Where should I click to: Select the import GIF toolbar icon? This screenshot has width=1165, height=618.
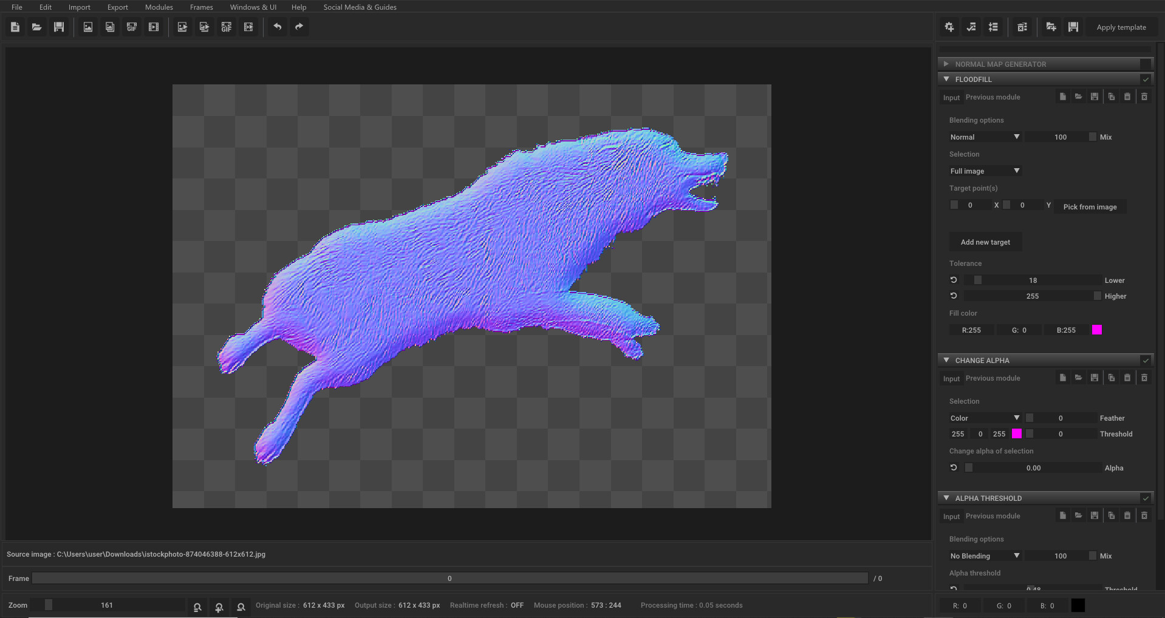tap(132, 27)
